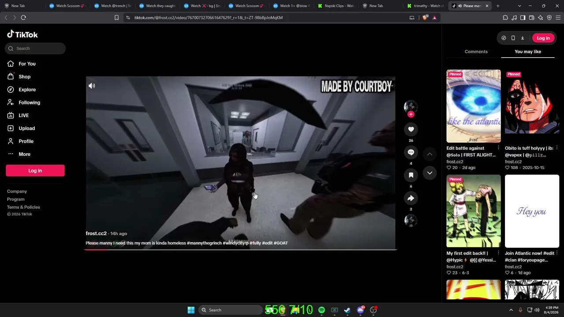Open options for 'My first edit back' video

click(x=498, y=254)
